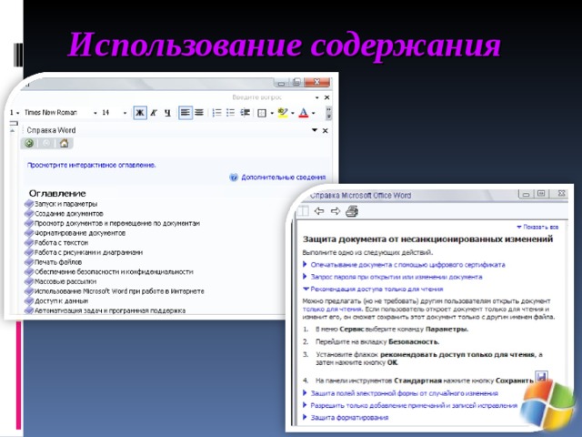Click book icon beside Печать файлов
This screenshot has height=437, width=582.
click(29, 261)
